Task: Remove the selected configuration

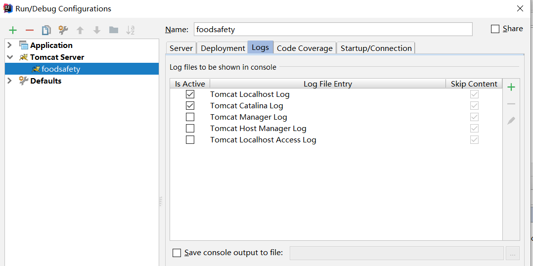Action: click(x=30, y=30)
